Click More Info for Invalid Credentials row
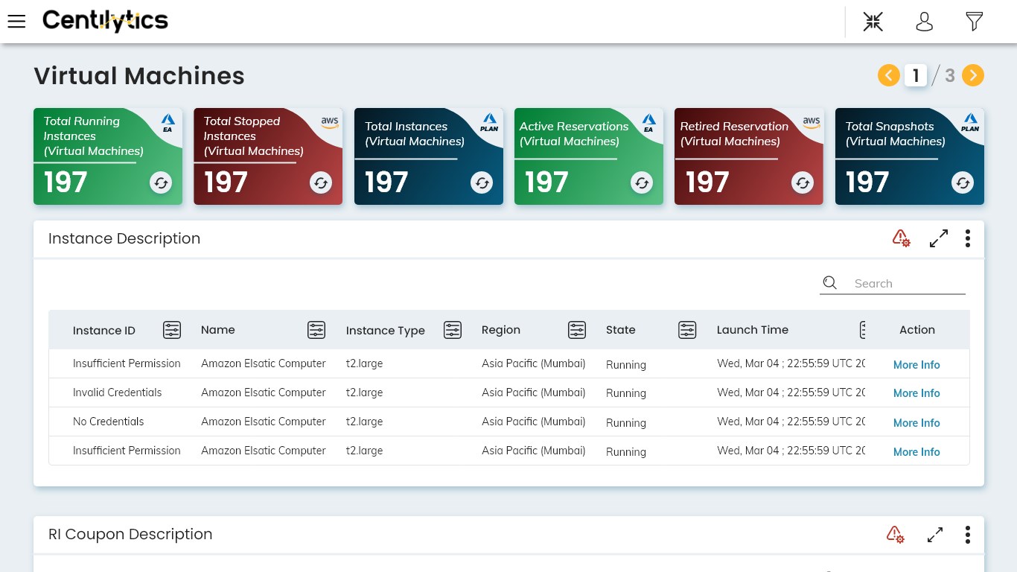Image resolution: width=1017 pixels, height=572 pixels. [916, 393]
